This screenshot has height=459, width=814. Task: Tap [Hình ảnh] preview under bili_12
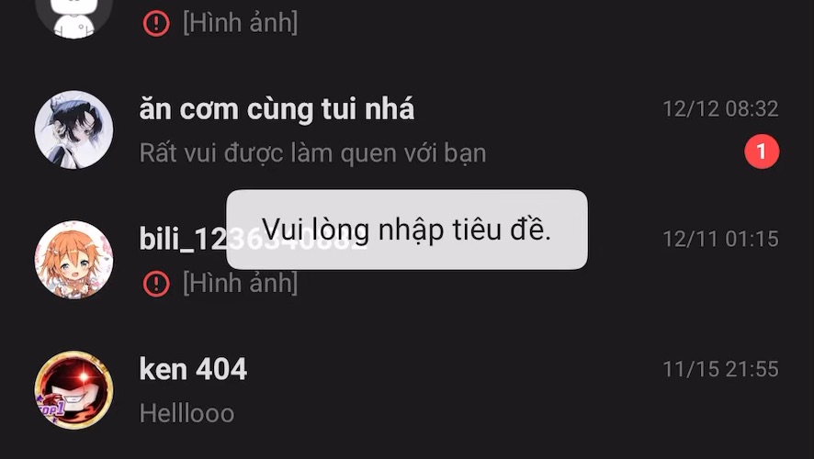241,283
